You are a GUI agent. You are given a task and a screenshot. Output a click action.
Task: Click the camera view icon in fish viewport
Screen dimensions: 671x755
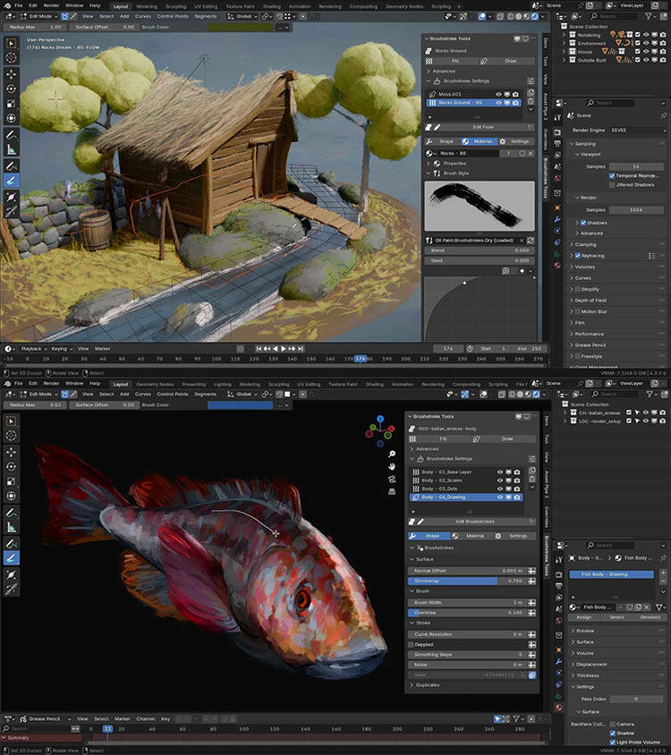tap(392, 479)
